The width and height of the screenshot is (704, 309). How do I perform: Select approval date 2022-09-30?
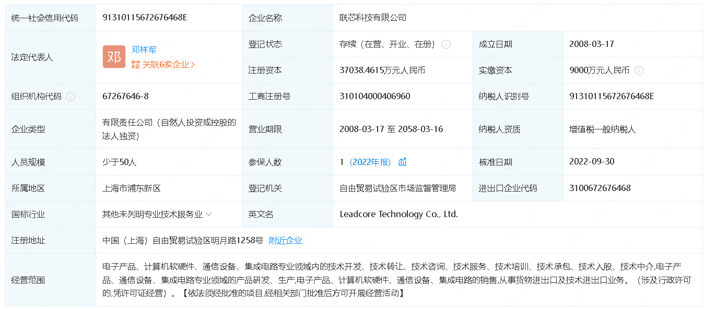pyautogui.click(x=592, y=162)
